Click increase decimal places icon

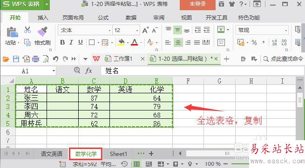(x=274, y=42)
